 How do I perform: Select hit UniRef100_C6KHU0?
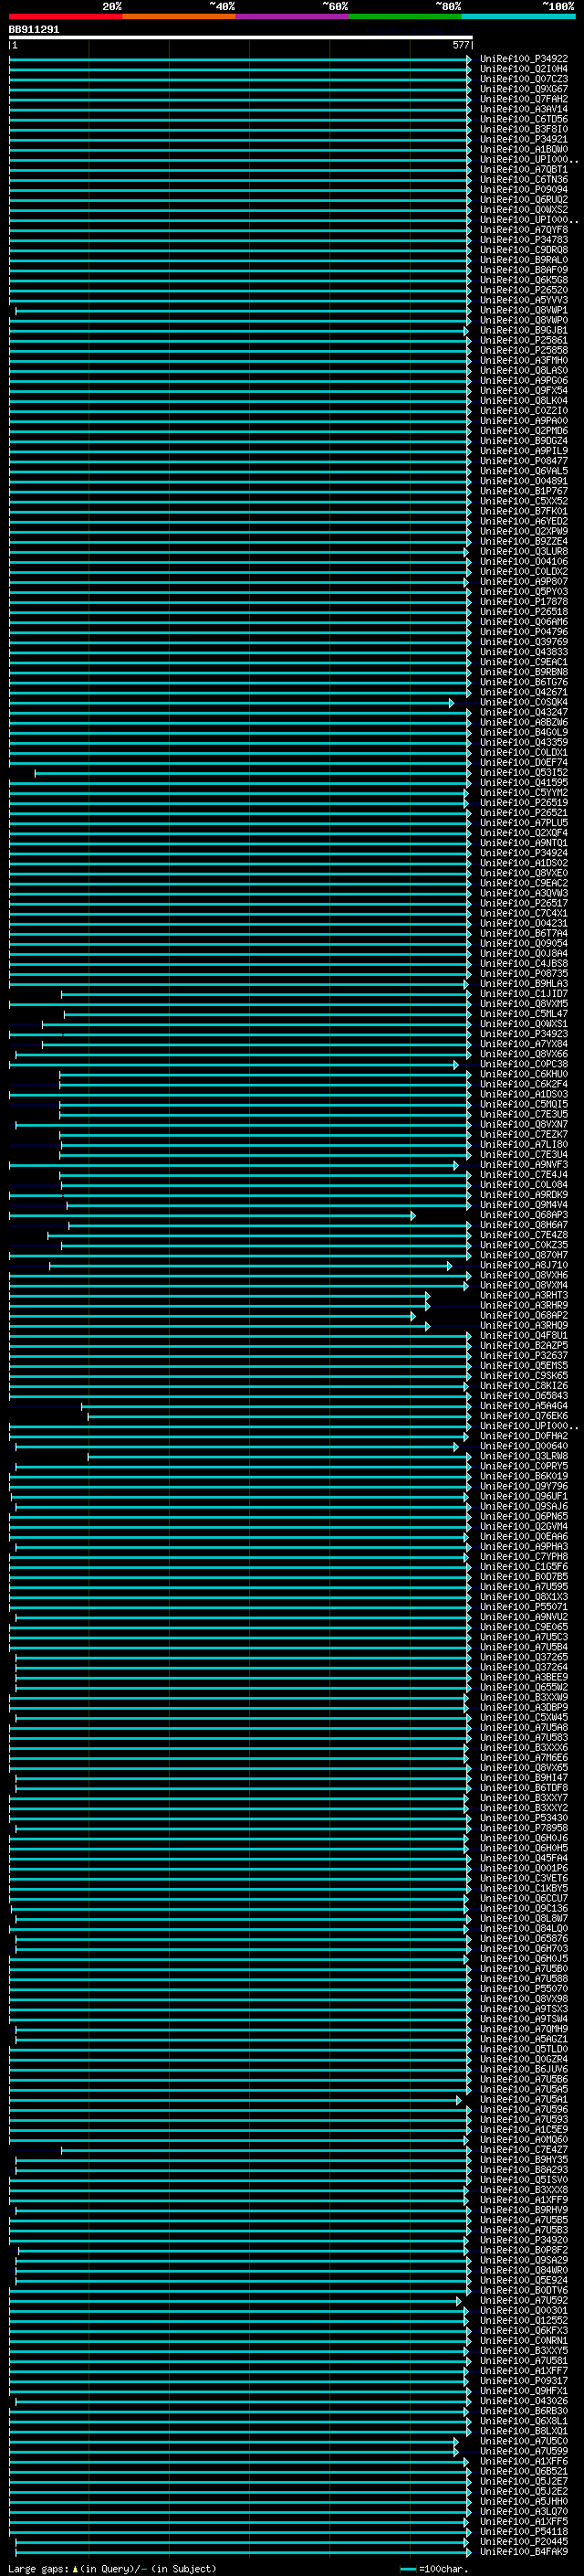(523, 1074)
